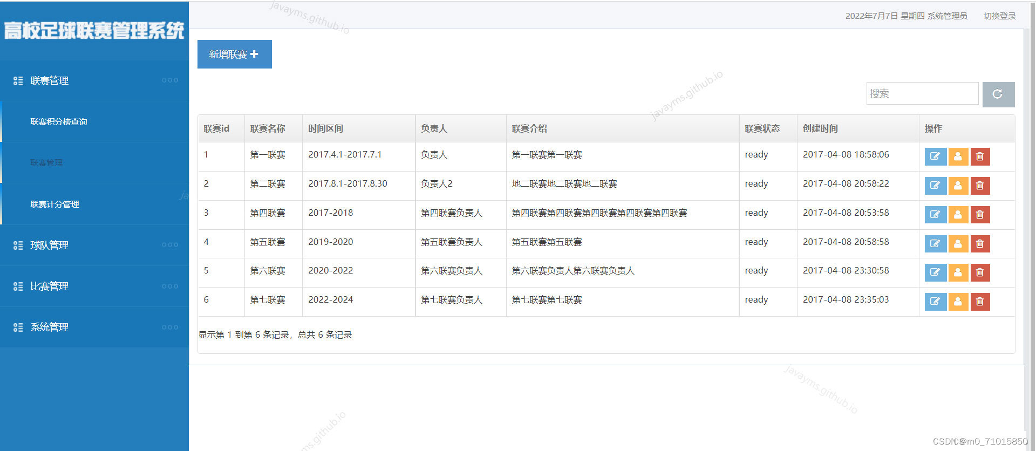Delete 第七联赛 with trash icon
Screen dimensions: 1036x451
[980, 302]
